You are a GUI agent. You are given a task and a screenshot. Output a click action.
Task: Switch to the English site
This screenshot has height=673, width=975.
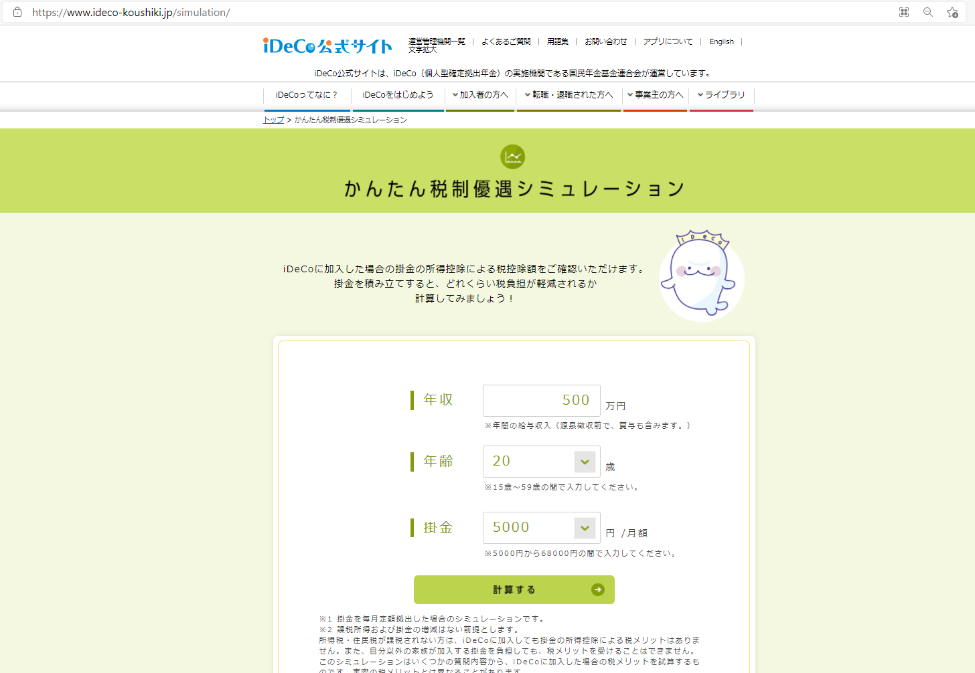(x=721, y=41)
